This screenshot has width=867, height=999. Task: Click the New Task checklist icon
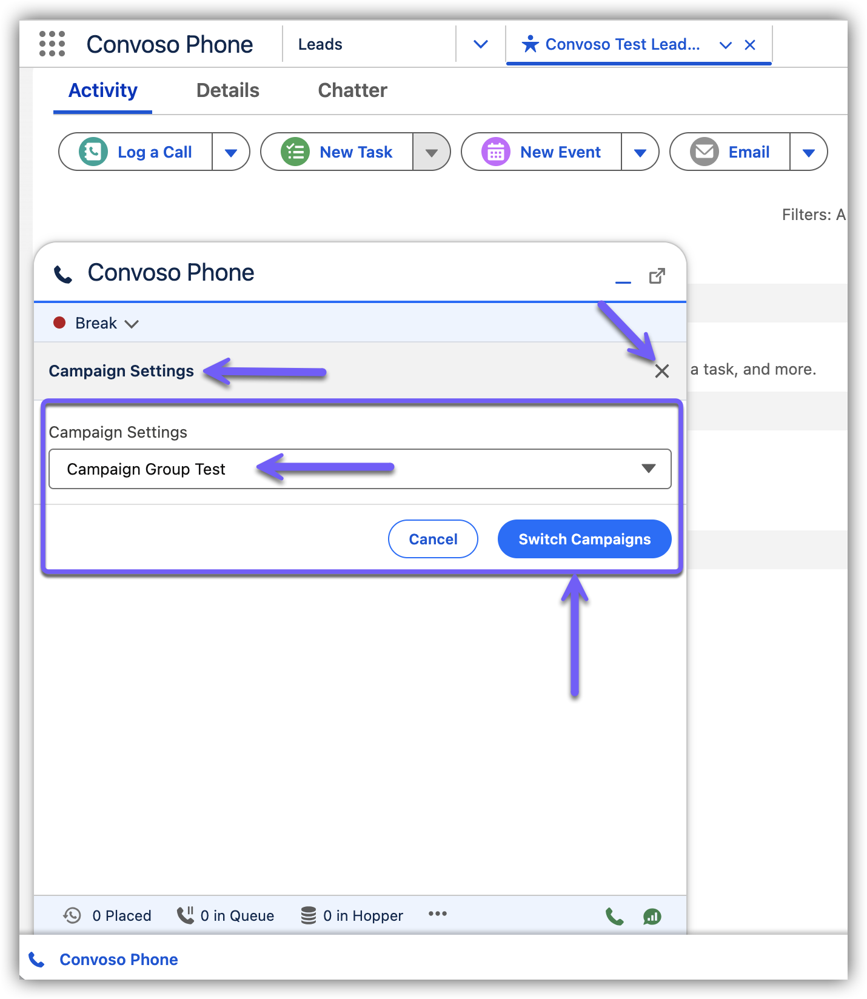click(x=295, y=152)
